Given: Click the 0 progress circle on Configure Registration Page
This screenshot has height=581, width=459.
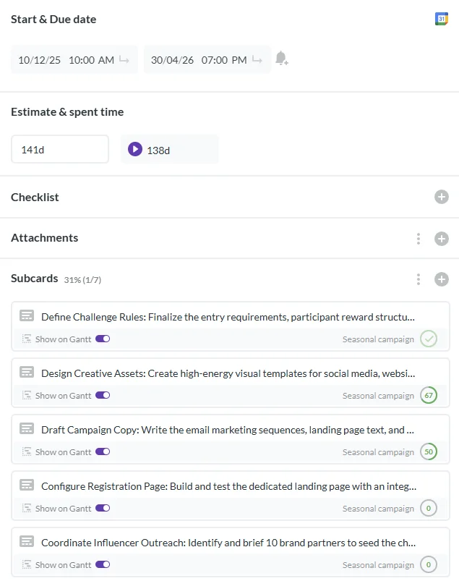Looking at the screenshot, I should (429, 508).
